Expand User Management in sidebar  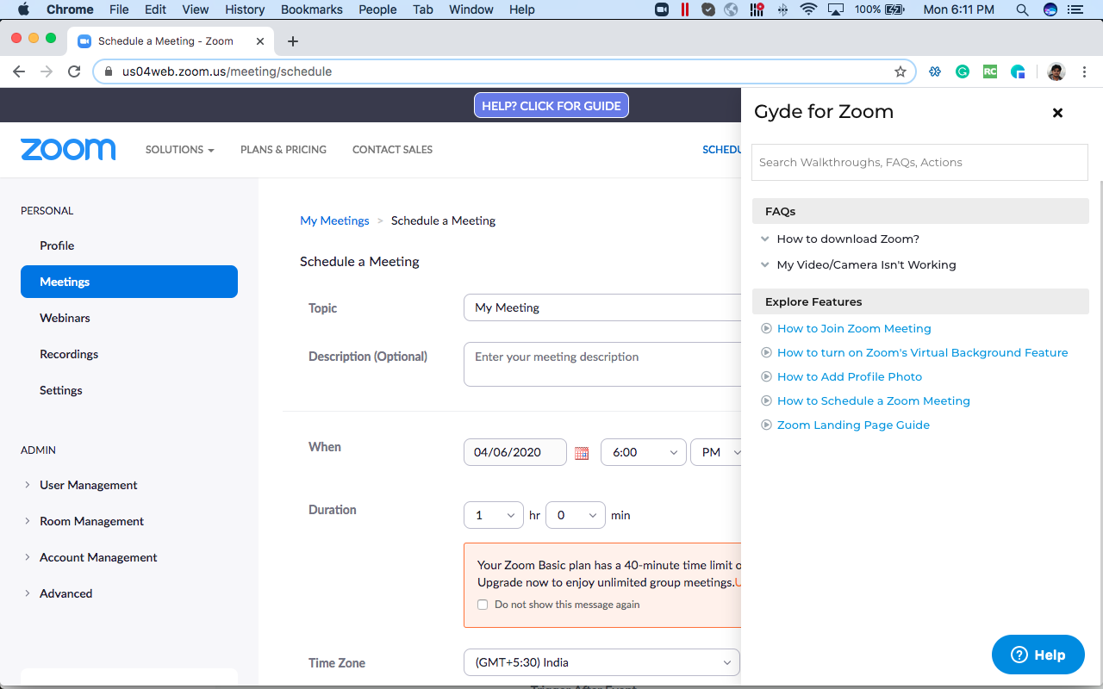[x=88, y=485]
